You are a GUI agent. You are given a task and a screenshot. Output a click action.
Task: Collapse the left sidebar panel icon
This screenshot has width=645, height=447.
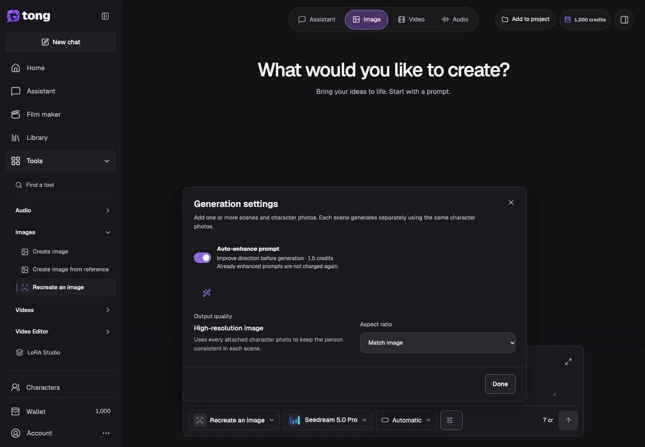pyautogui.click(x=105, y=16)
